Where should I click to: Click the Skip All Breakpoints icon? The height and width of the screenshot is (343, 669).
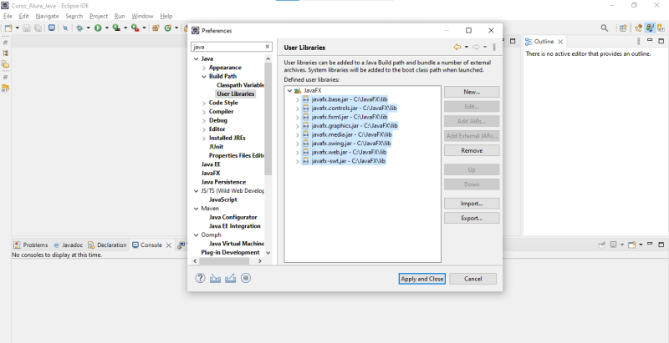tap(65, 28)
